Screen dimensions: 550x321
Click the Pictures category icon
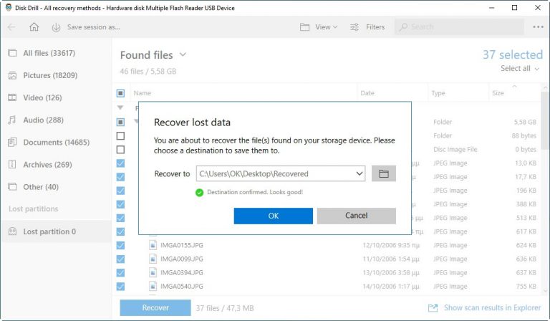click(12, 75)
